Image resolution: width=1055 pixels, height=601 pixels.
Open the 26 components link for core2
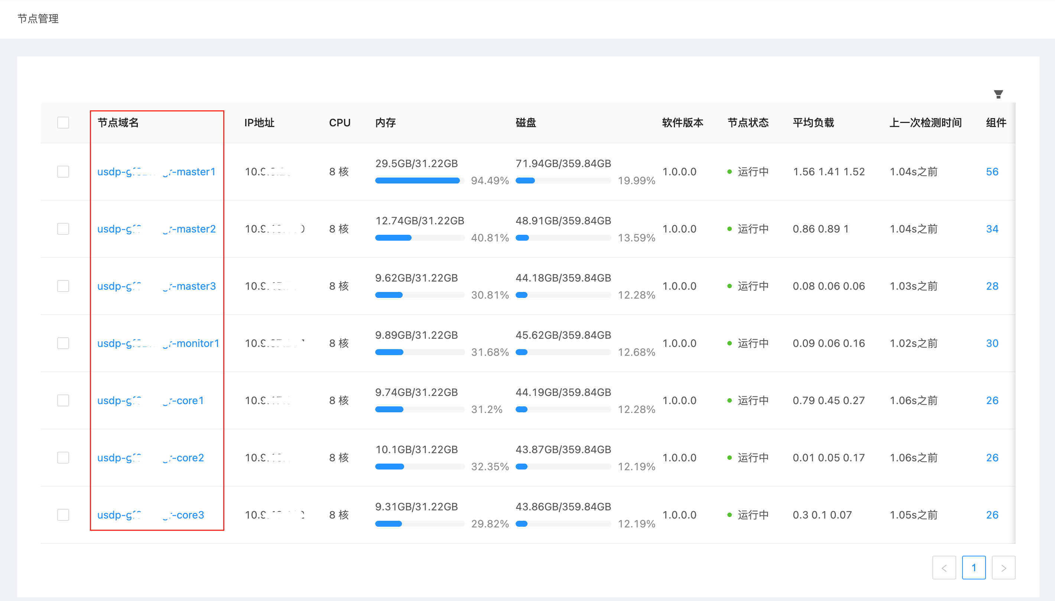pos(992,457)
